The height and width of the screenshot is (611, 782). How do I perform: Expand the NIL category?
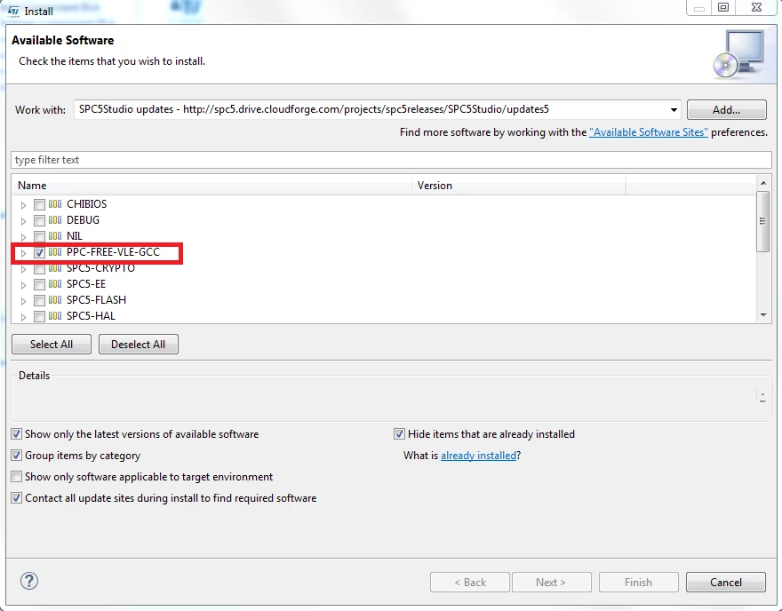coord(23,237)
